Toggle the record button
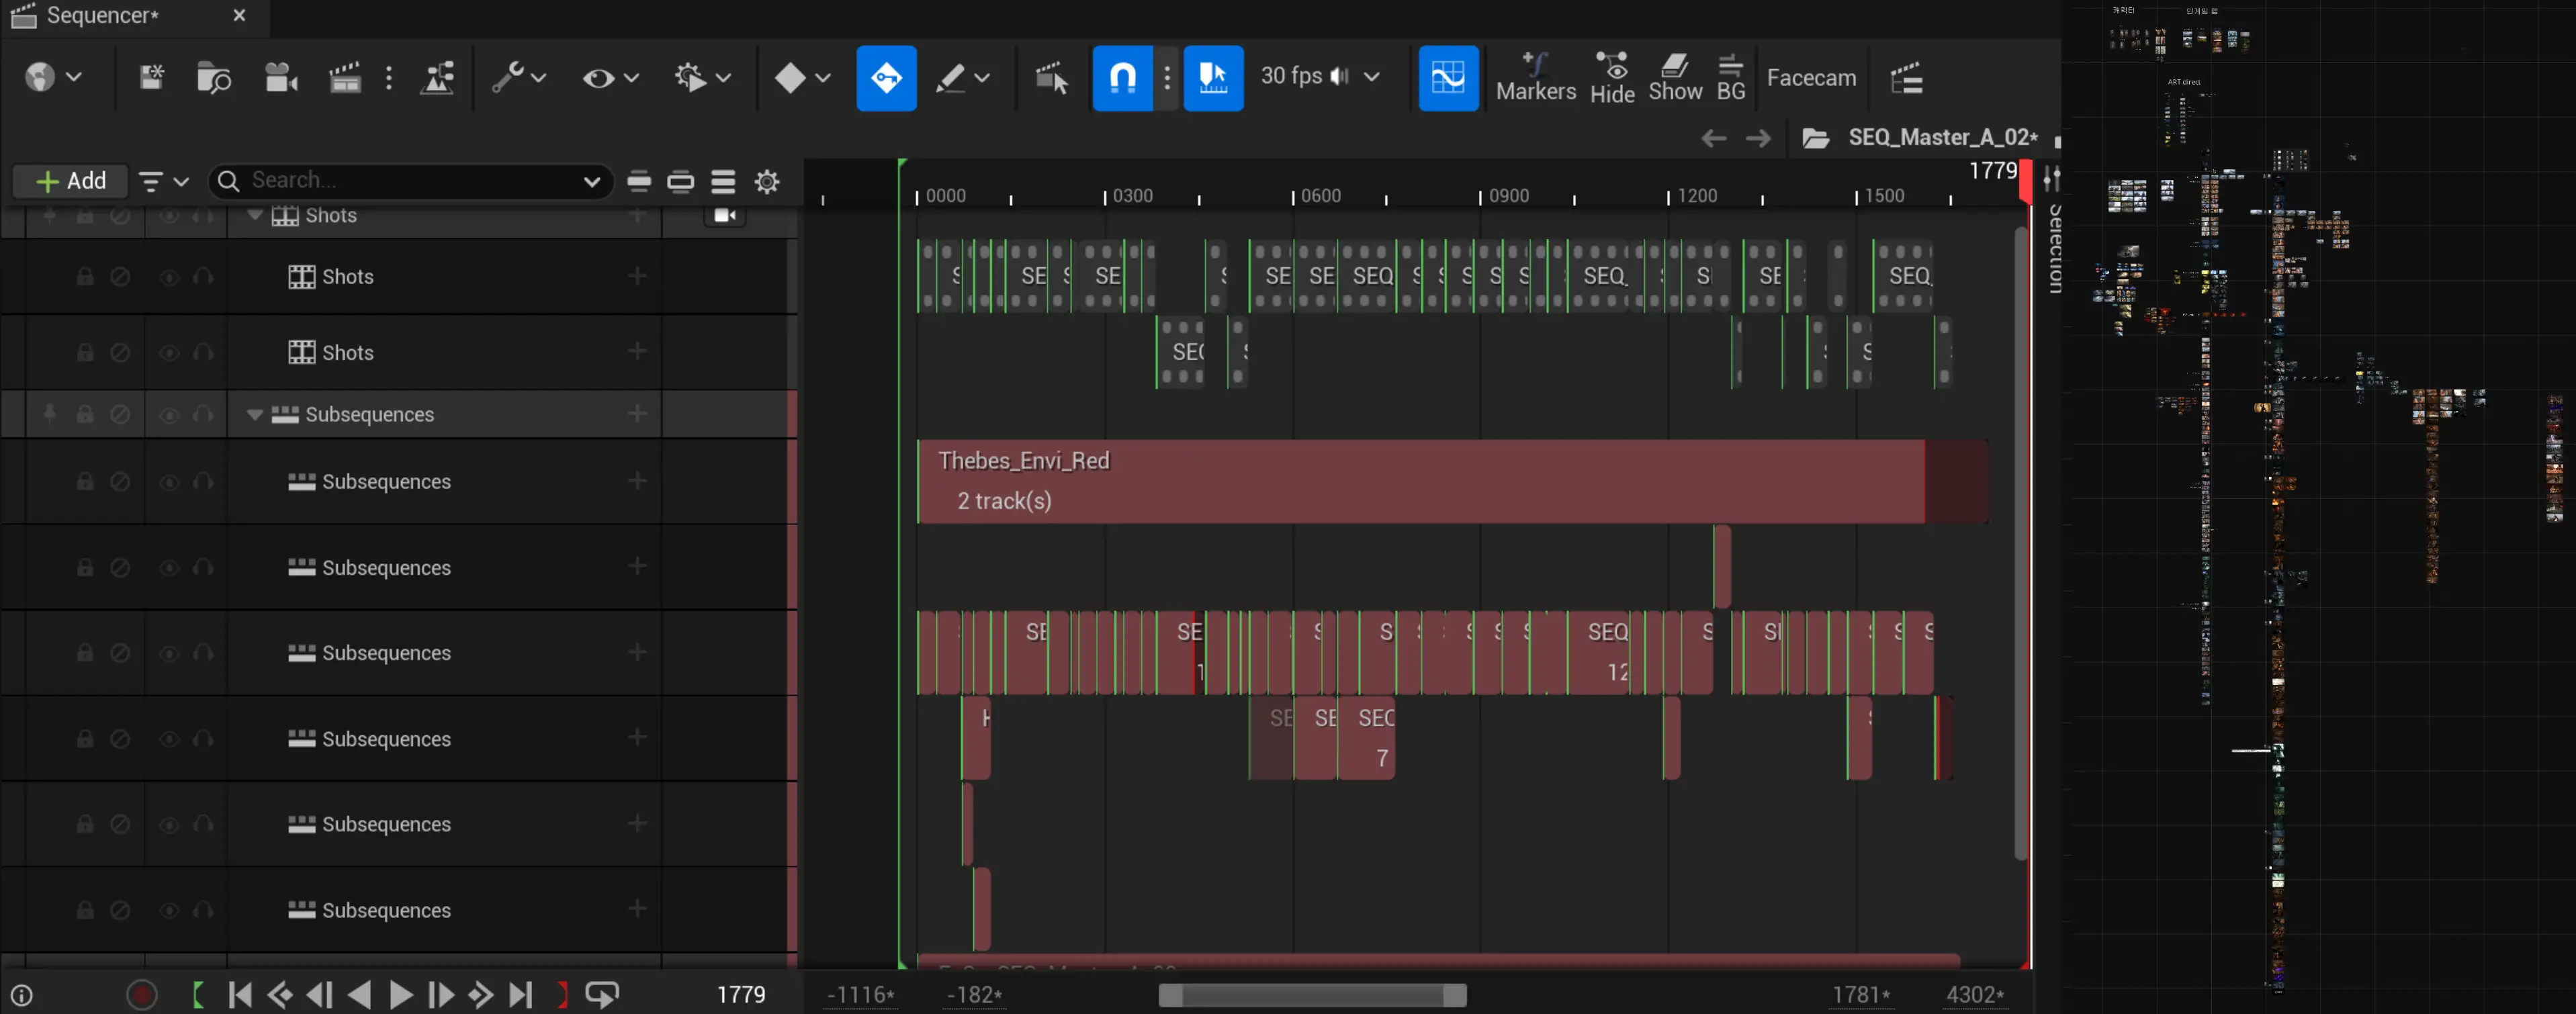This screenshot has width=2576, height=1014. (142, 995)
